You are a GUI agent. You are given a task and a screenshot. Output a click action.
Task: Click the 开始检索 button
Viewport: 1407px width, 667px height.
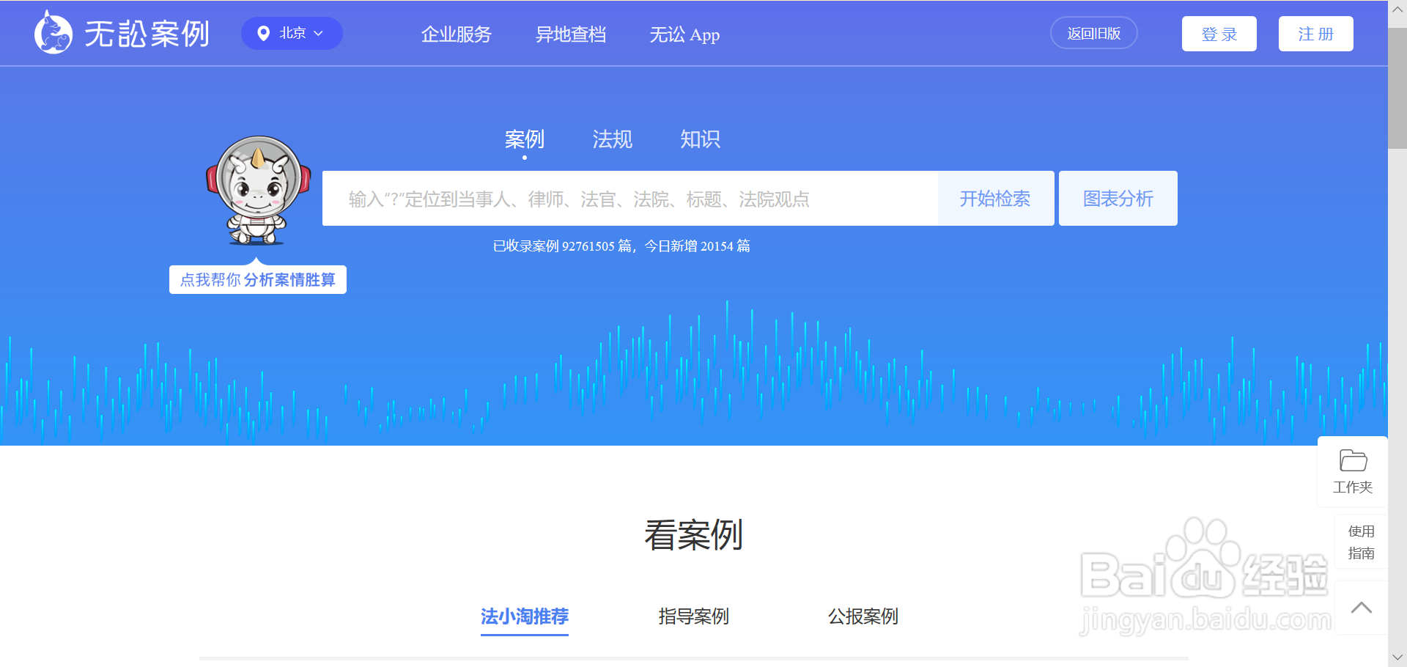pyautogui.click(x=995, y=199)
